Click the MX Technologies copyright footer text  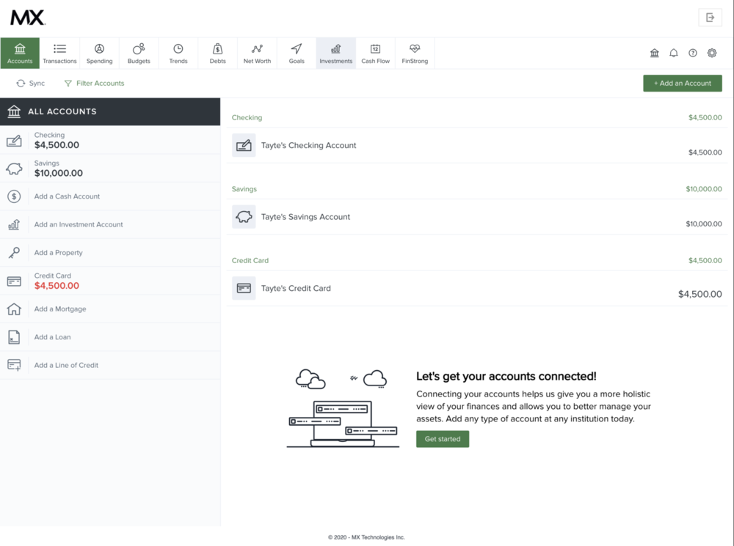click(366, 538)
